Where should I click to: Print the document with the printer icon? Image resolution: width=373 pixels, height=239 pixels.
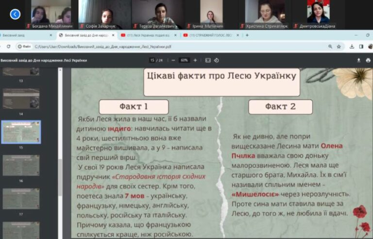(368, 60)
